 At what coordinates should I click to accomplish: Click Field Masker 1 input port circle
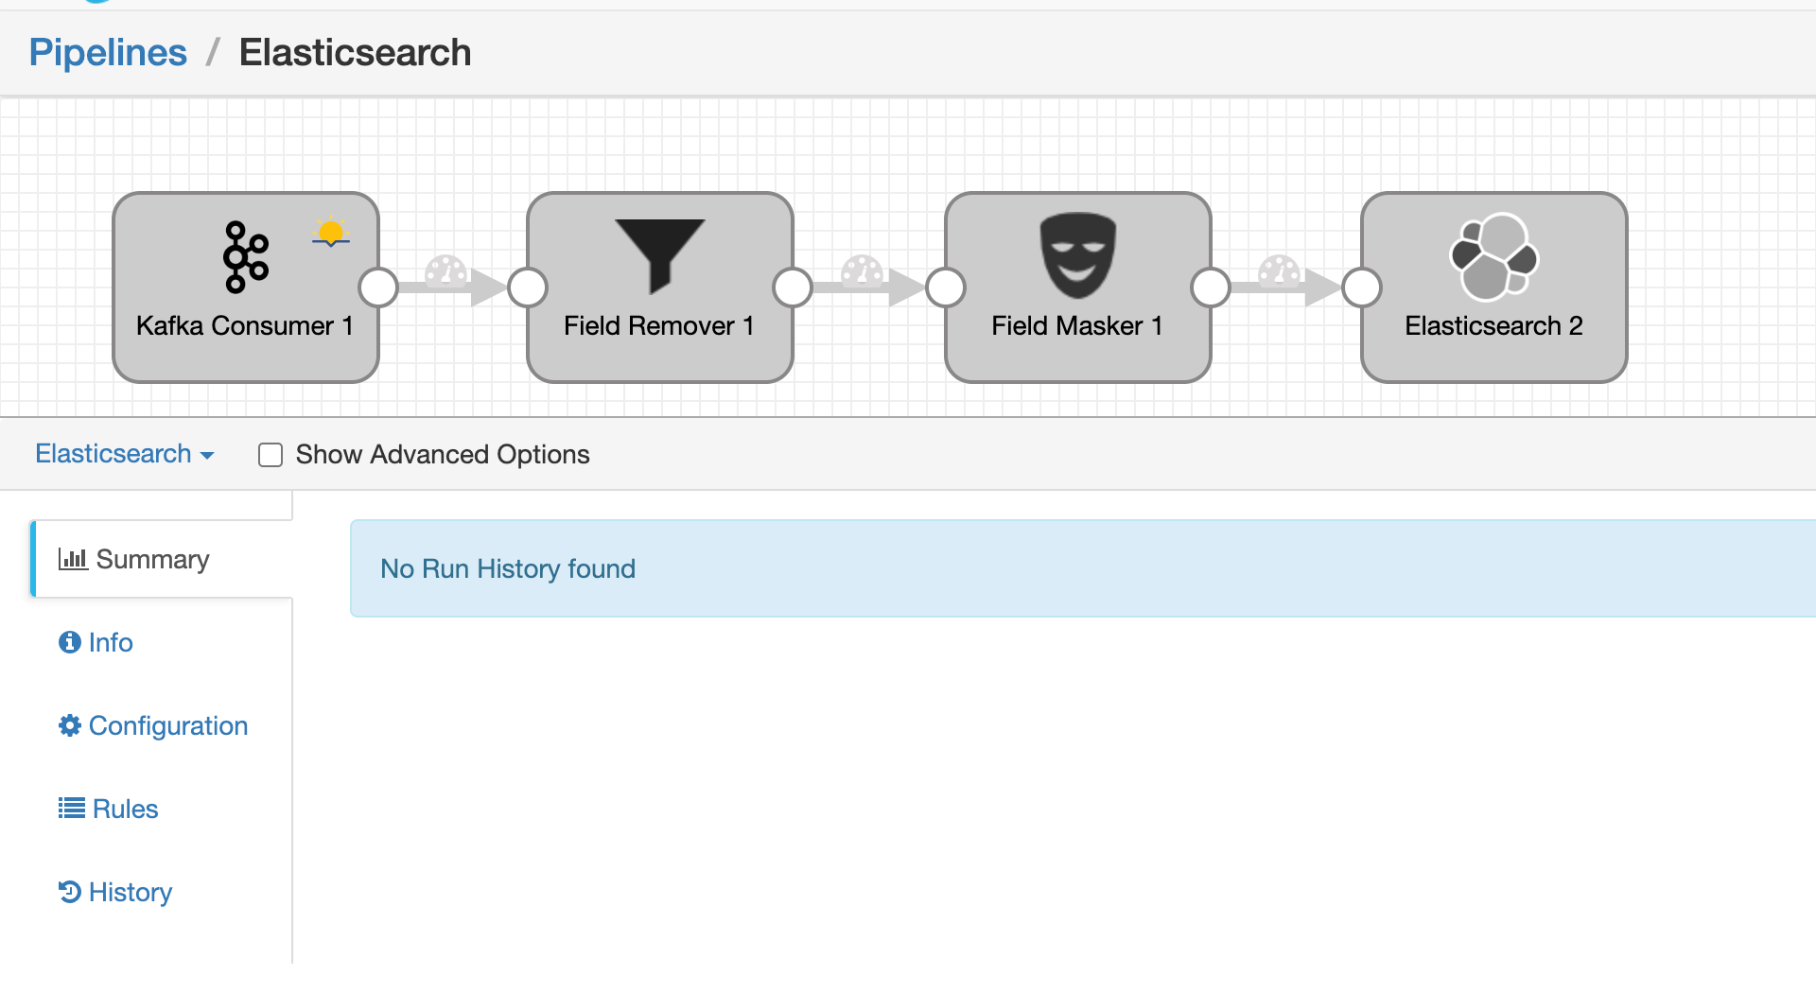pos(946,287)
